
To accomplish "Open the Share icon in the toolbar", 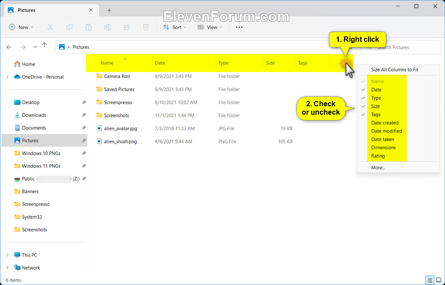I will pos(127,27).
